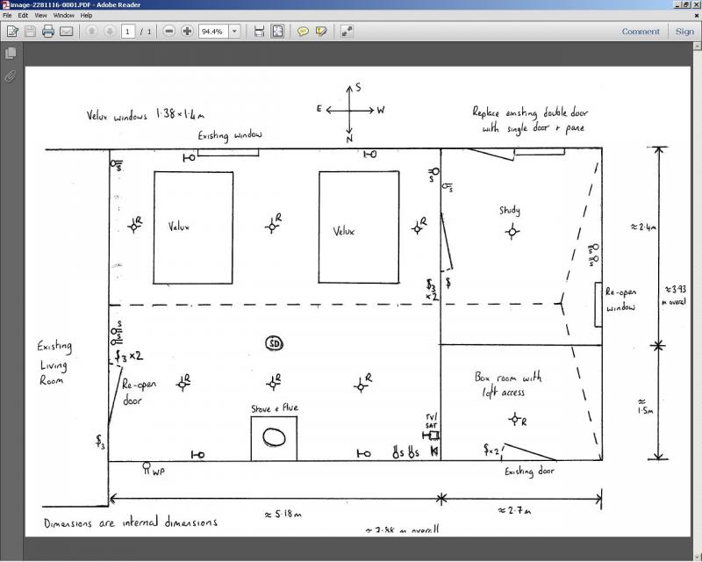This screenshot has height=562, width=702.
Task: Open the File menu
Action: click(8, 15)
